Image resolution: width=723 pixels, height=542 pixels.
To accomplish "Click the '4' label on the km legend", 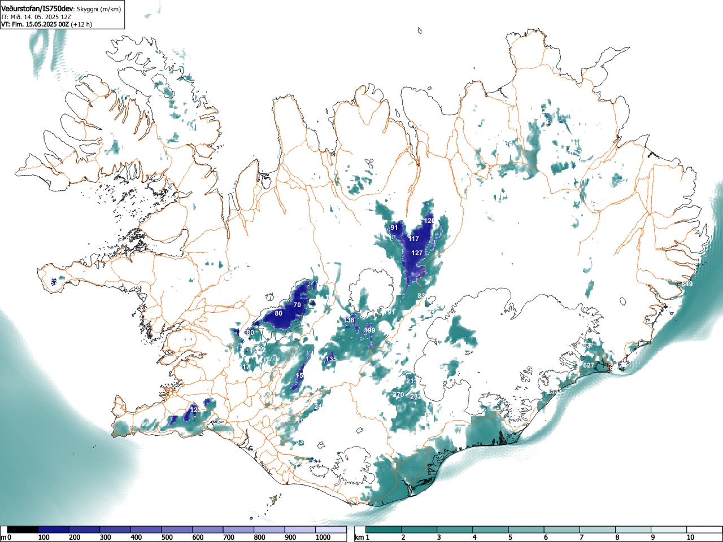I will click(474, 537).
